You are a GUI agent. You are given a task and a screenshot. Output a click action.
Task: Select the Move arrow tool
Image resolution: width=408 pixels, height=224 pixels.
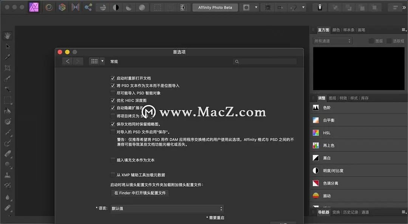[8, 46]
